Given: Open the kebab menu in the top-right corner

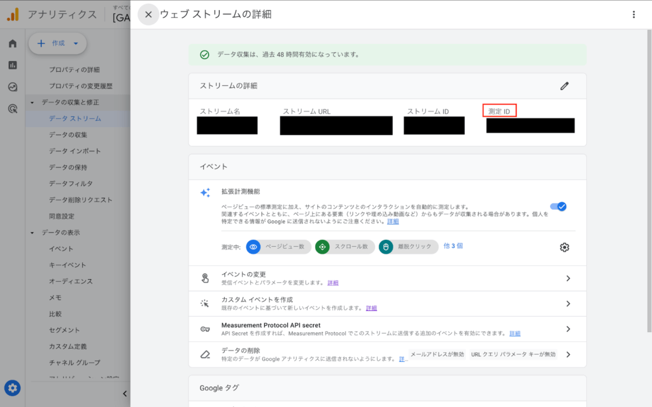Looking at the screenshot, I should [x=634, y=13].
